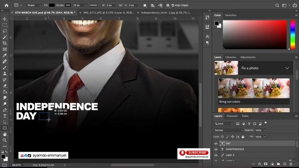This screenshot has height=168, width=299.
Task: Select the Horizontal Type tool
Action: (5, 116)
